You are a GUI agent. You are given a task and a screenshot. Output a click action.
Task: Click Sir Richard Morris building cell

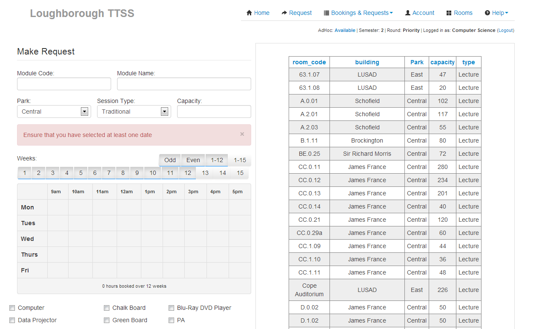click(367, 154)
